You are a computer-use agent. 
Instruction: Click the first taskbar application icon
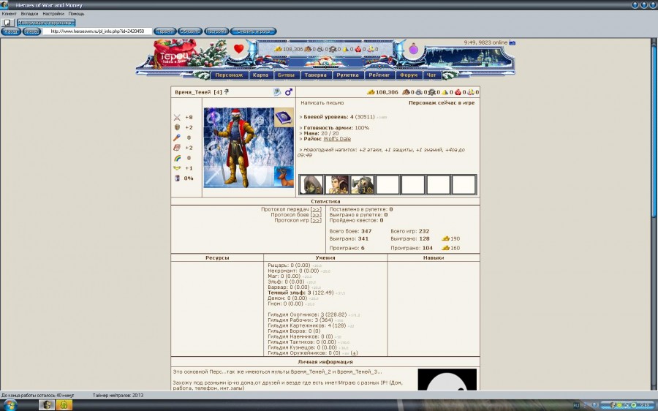tap(47, 404)
